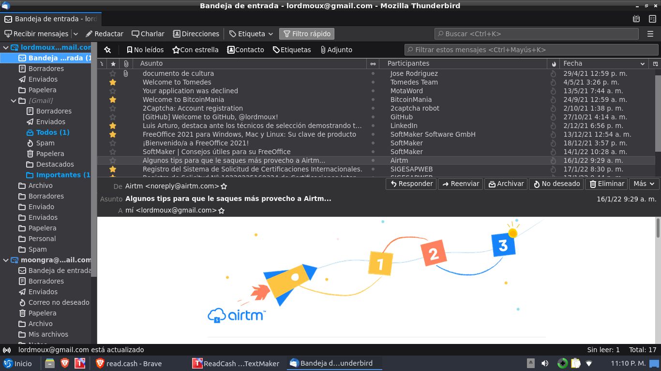
Task: Open lordmoux Borradores folder under Bandeja
Action: coord(46,69)
